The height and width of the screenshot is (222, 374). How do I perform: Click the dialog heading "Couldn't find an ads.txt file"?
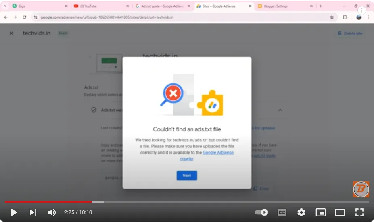pos(187,129)
